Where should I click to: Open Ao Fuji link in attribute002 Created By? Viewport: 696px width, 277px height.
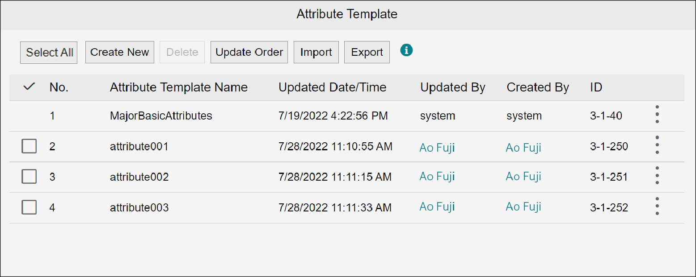[523, 176]
